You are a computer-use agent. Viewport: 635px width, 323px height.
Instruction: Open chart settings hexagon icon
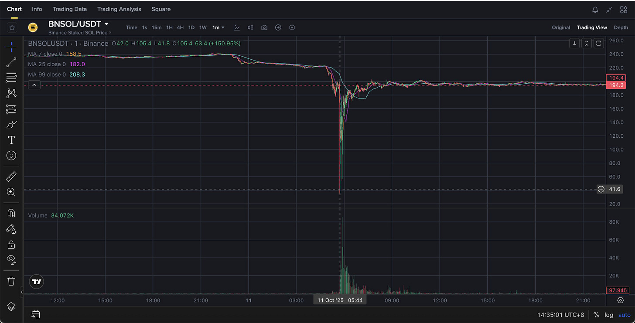click(x=292, y=27)
